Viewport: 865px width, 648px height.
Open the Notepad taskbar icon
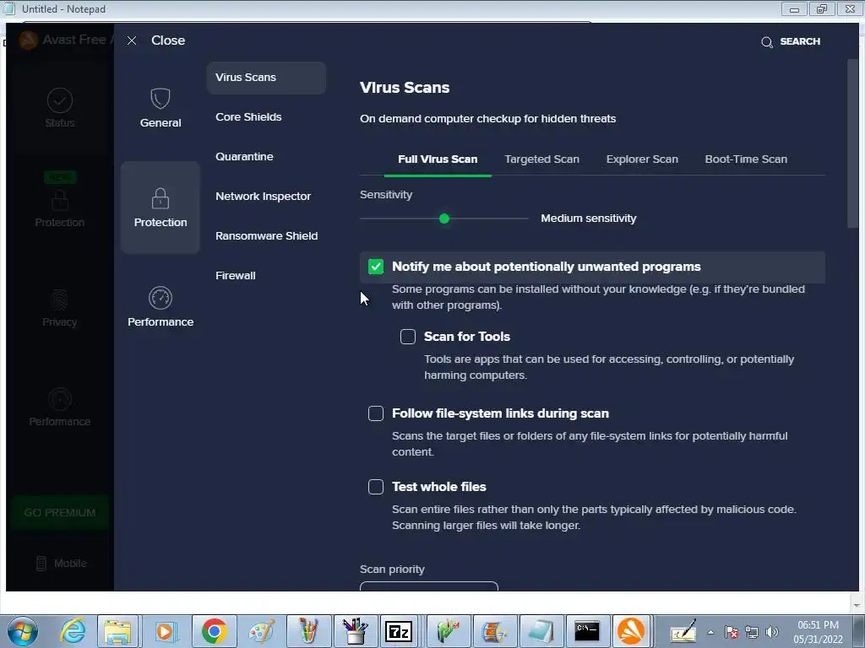(x=541, y=631)
